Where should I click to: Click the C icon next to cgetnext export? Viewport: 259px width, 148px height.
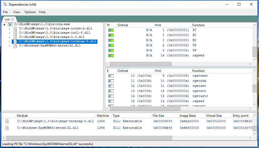click(x=111, y=76)
